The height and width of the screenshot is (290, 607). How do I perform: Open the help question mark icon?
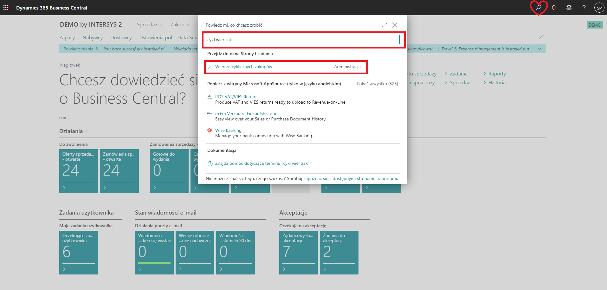584,8
